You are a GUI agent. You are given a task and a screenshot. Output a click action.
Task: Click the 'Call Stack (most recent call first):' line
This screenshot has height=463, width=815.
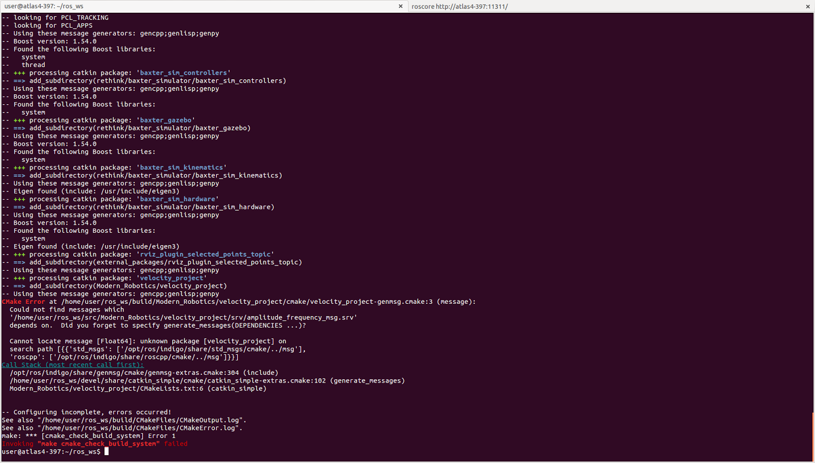click(73, 365)
